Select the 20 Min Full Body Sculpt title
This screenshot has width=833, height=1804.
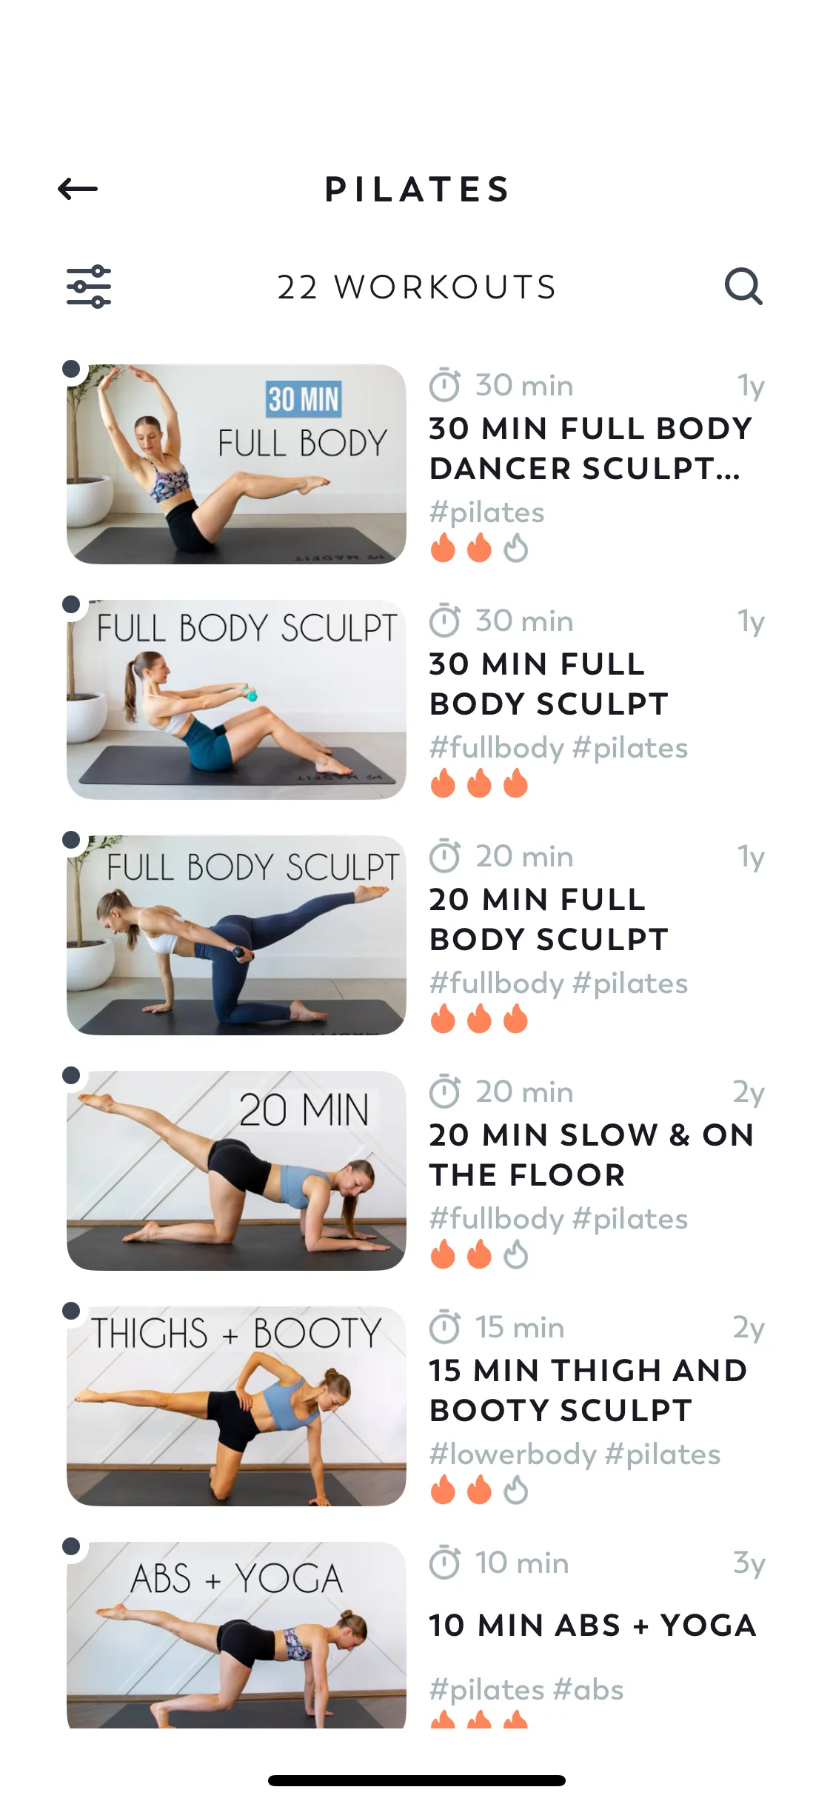tap(549, 919)
